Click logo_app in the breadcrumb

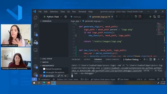click(x=75, y=21)
